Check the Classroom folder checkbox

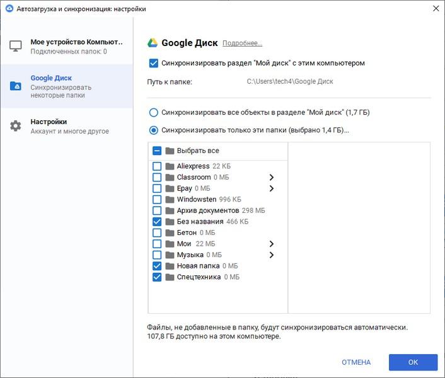point(157,177)
